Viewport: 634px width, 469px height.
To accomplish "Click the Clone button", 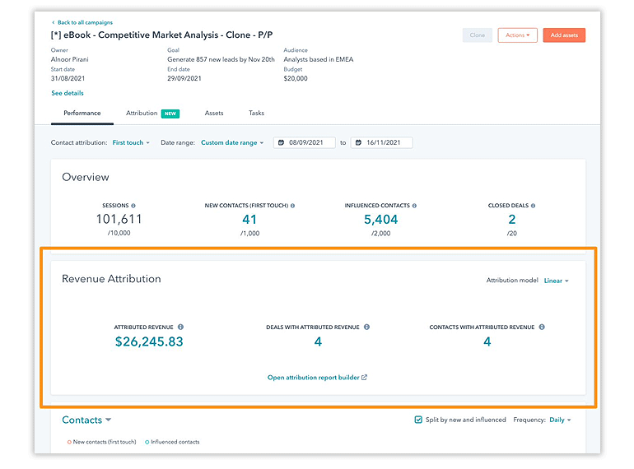I will click(x=477, y=35).
